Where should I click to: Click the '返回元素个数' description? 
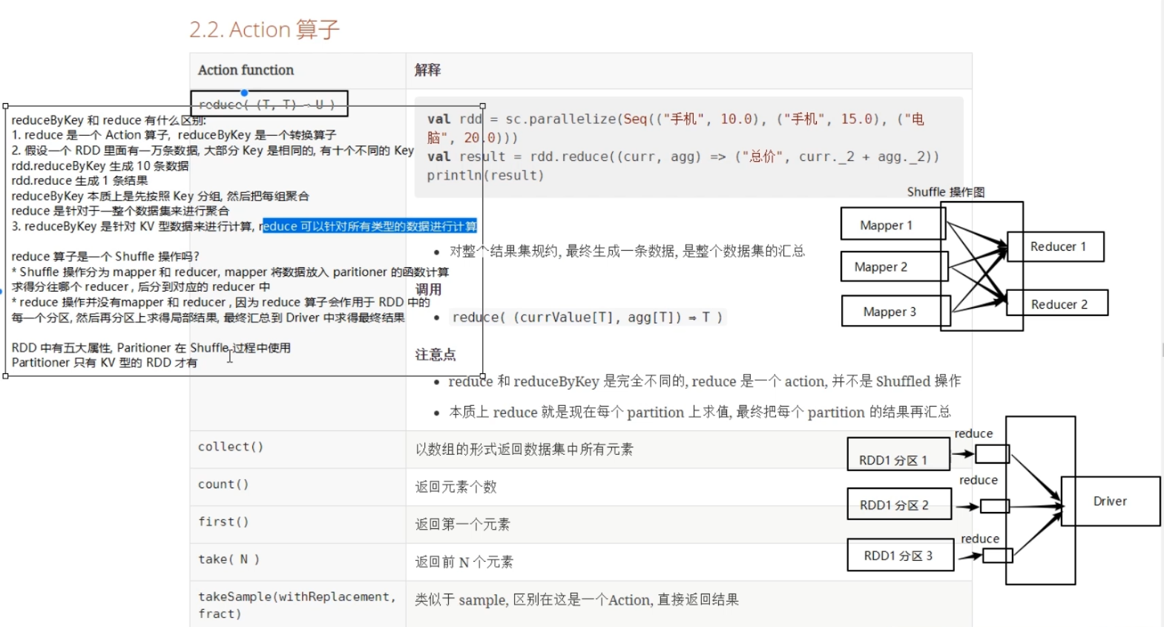456,487
